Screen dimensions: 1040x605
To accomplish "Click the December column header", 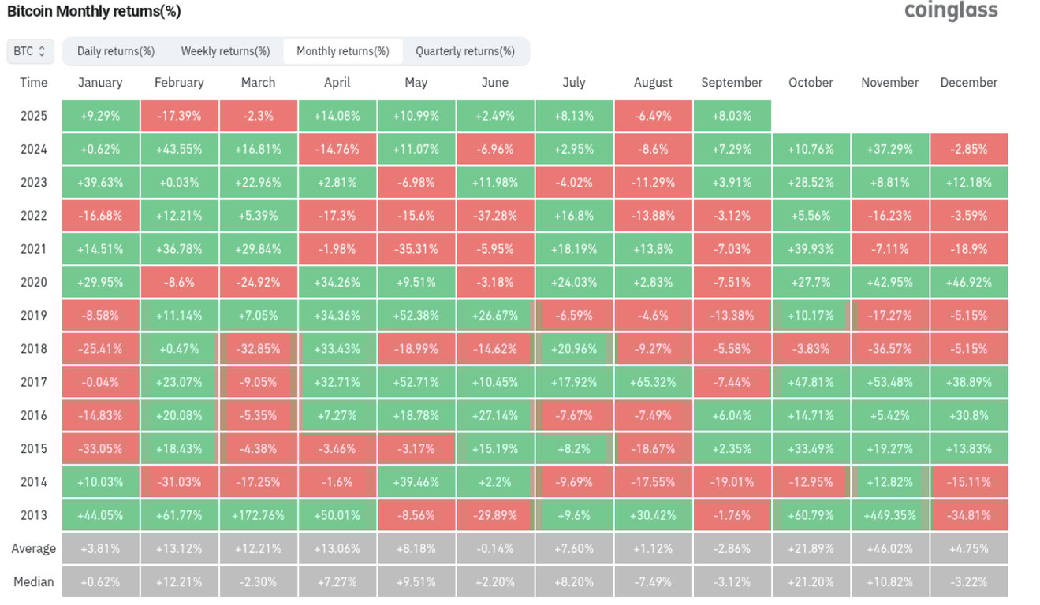I will (x=968, y=82).
